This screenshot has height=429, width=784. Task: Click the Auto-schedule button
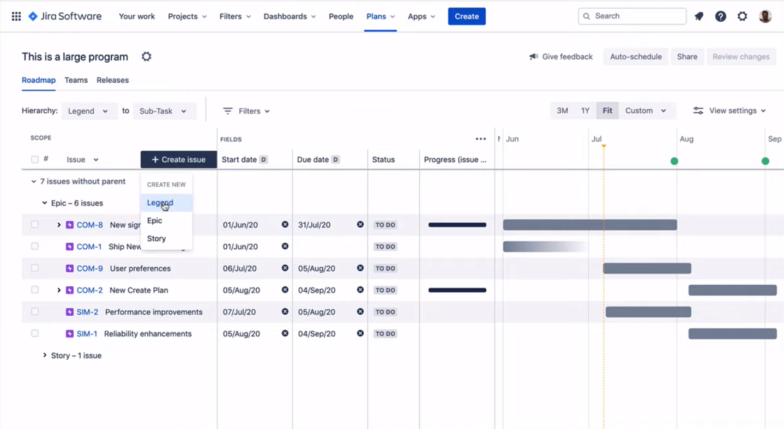(x=635, y=56)
